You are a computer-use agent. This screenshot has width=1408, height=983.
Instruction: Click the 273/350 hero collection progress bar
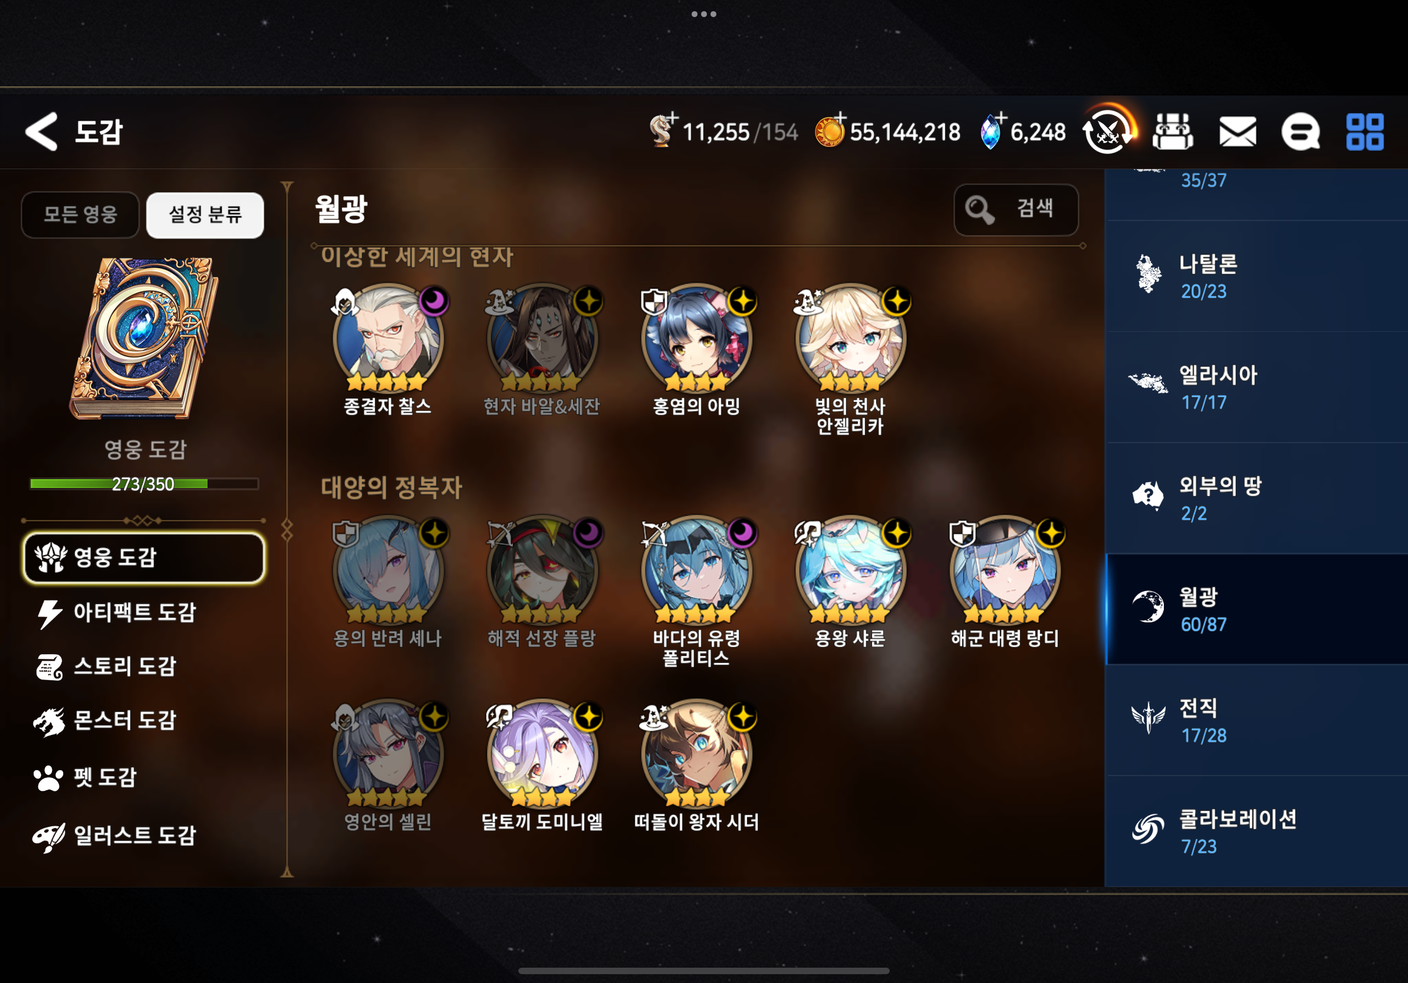click(x=144, y=484)
